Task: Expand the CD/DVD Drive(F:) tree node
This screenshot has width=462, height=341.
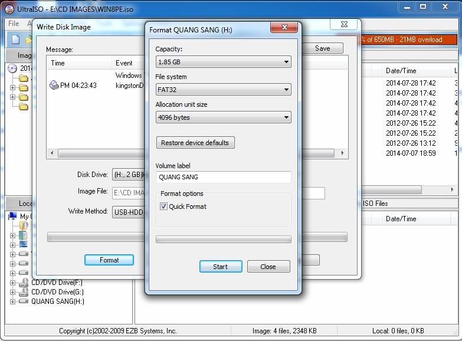Action: 12,283
